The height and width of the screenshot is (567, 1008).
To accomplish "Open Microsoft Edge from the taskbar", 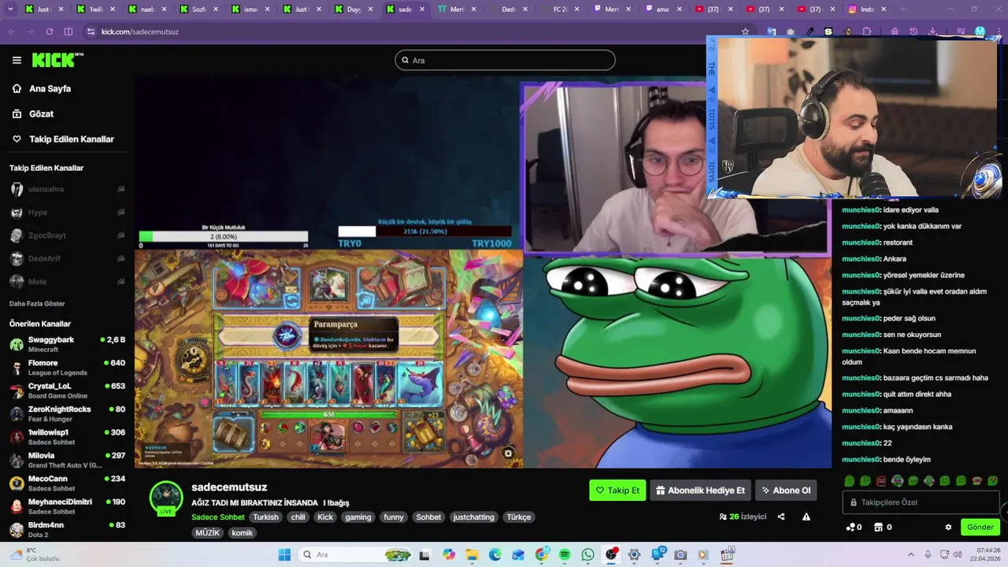I will 495,554.
